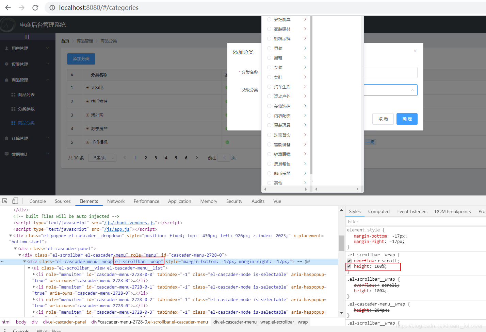
Task: Select the 男装 radio button
Action: point(269,48)
